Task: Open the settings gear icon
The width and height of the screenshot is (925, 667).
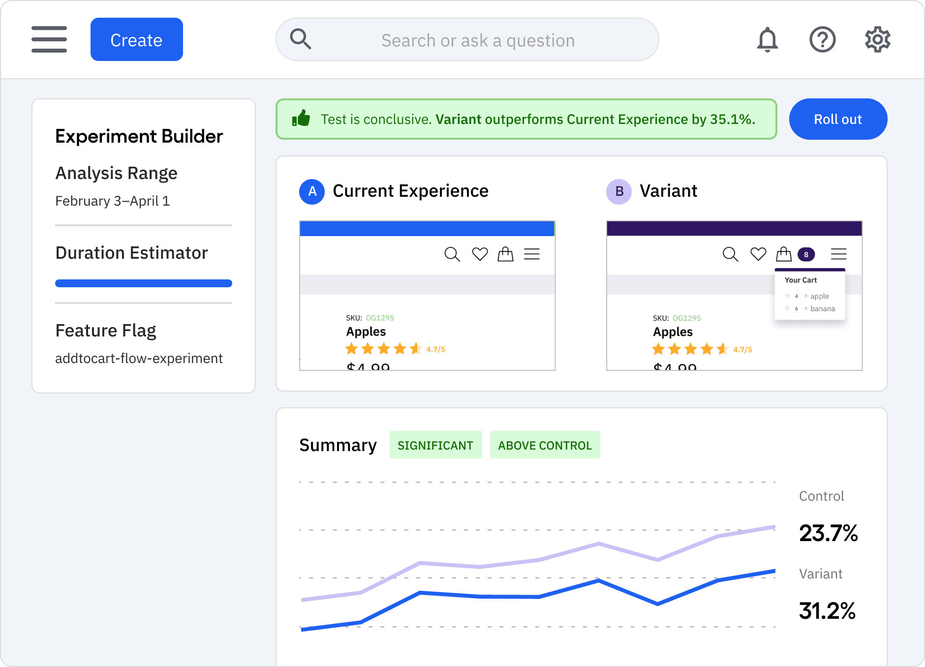Action: point(877,40)
